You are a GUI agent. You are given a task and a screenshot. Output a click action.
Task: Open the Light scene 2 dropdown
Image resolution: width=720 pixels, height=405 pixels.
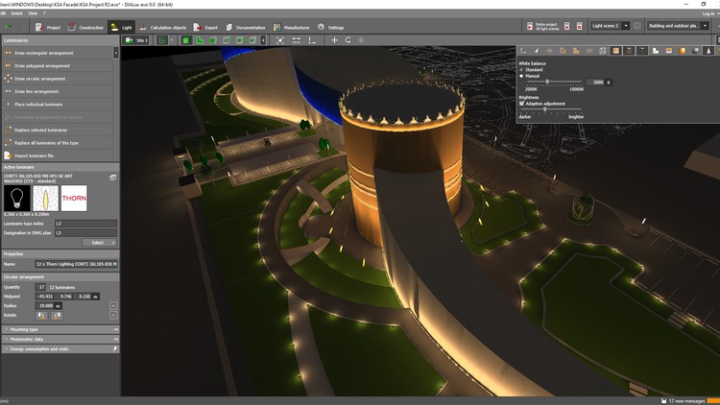611,26
